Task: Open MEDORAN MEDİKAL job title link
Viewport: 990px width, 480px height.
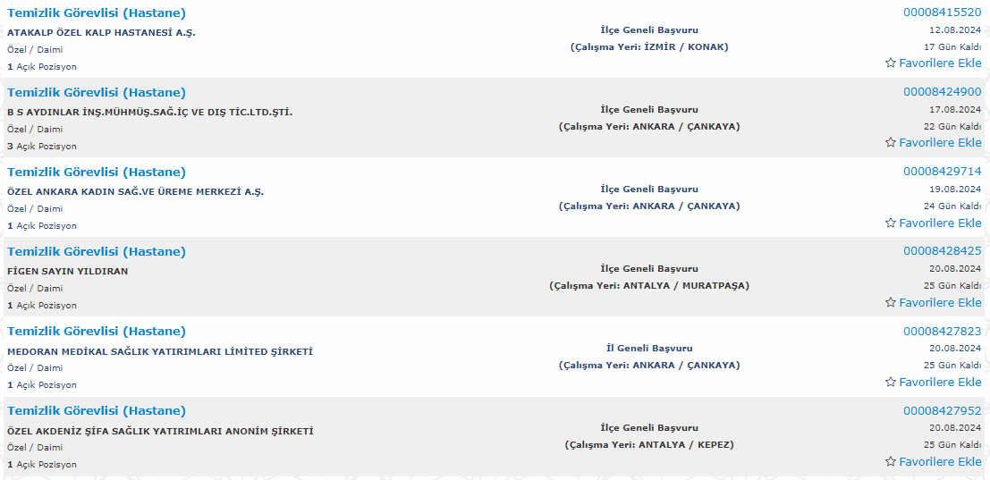Action: [x=97, y=331]
